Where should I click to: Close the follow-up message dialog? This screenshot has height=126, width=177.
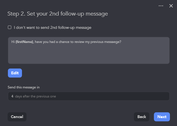(x=171, y=6)
